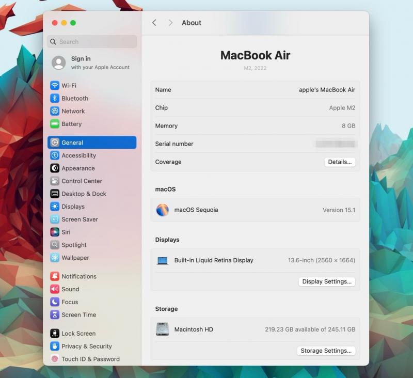Click the 'Apple M2' chip value
Viewport: 413px width, 378px height.
tap(342, 108)
